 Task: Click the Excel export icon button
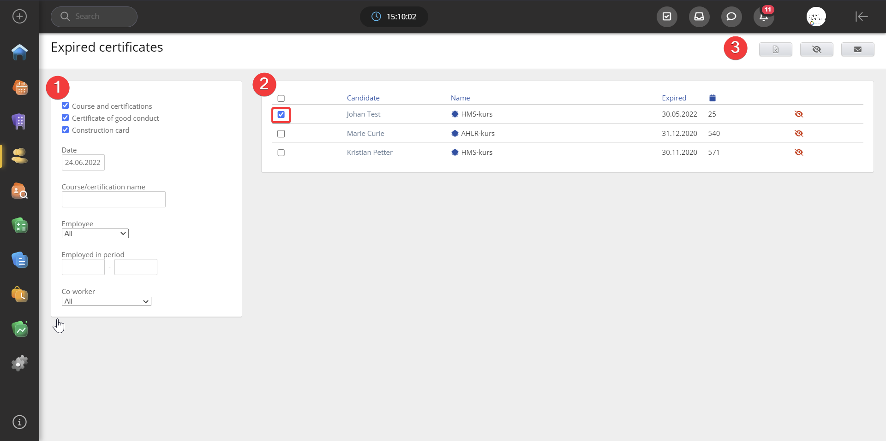(x=775, y=49)
